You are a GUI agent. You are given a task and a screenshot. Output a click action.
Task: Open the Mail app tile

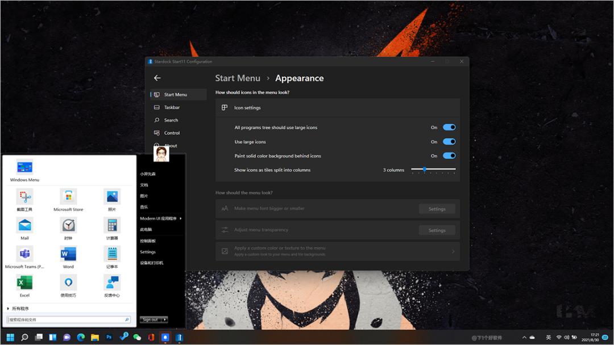click(x=24, y=226)
